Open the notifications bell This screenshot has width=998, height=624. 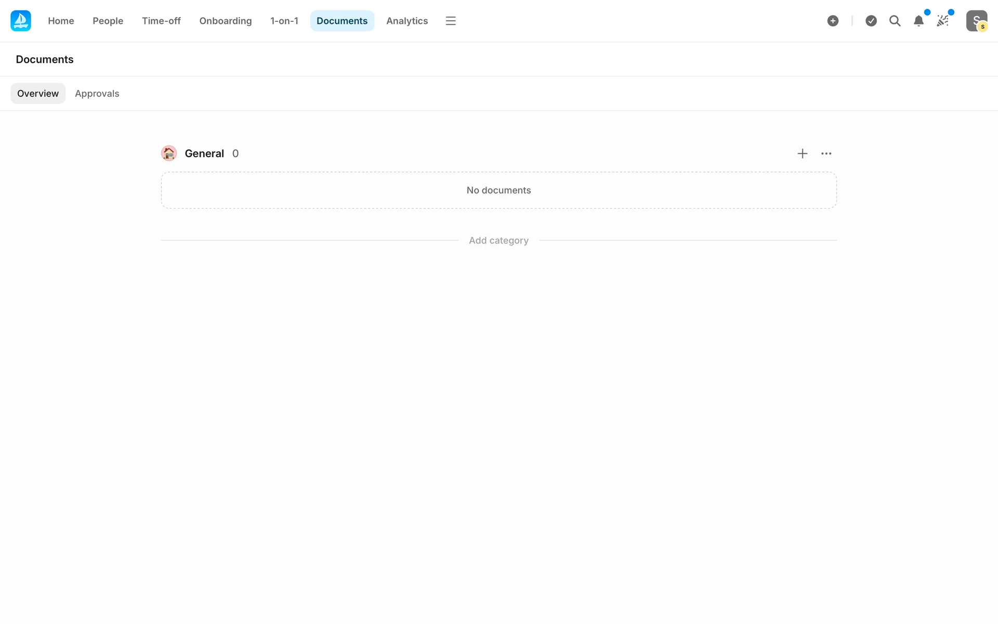[x=918, y=21]
